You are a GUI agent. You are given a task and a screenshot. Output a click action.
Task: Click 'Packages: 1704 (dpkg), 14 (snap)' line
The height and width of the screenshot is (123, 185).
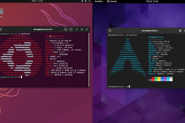pos(63,50)
